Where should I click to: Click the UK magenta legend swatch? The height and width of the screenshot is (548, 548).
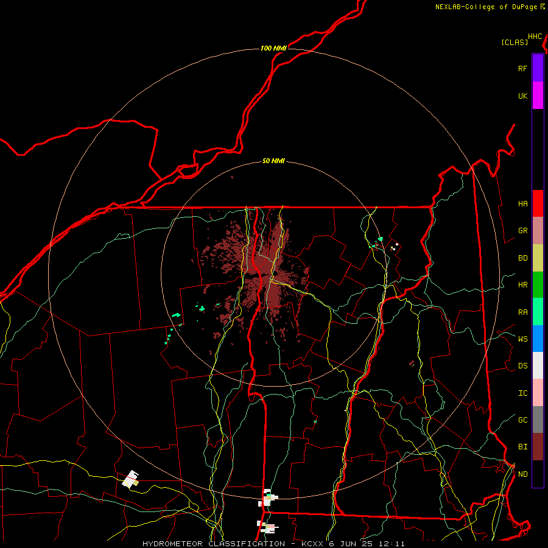(x=538, y=96)
